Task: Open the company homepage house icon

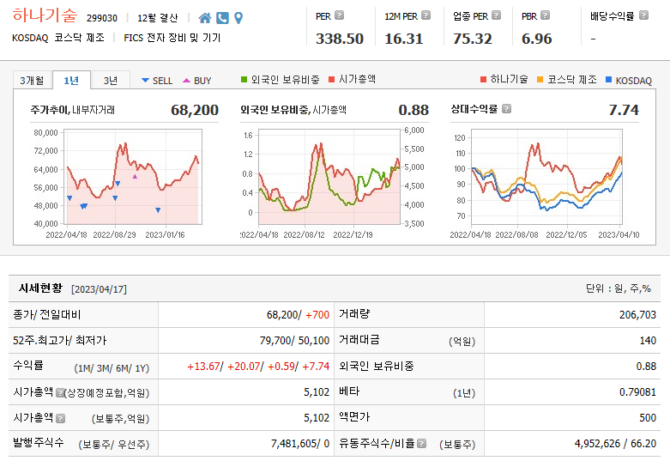Action: pyautogui.click(x=205, y=18)
